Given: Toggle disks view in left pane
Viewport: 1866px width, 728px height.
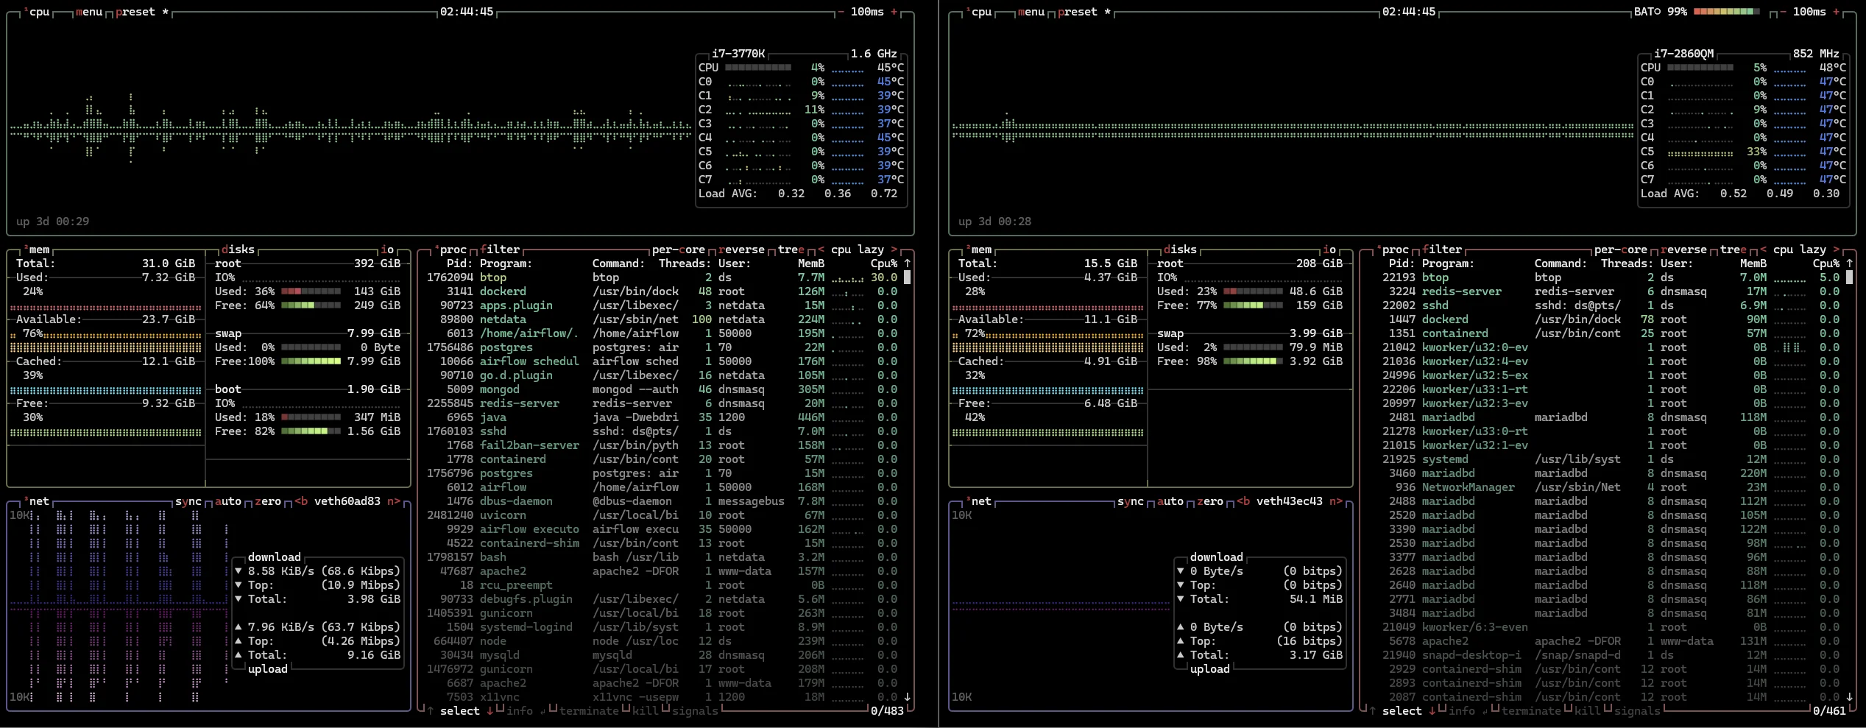Looking at the screenshot, I should [x=238, y=250].
